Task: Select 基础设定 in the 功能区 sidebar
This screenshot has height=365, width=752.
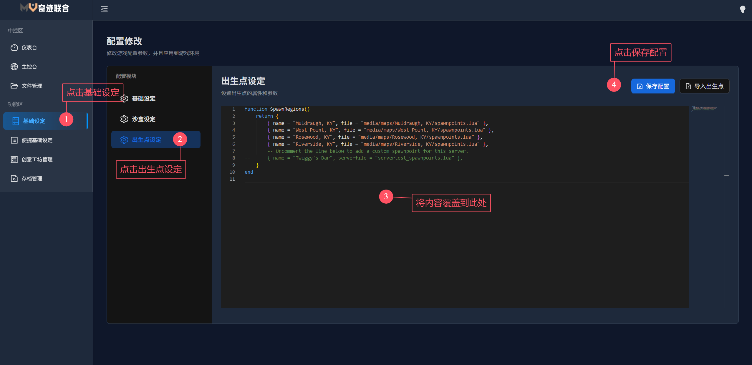Action: coord(34,121)
